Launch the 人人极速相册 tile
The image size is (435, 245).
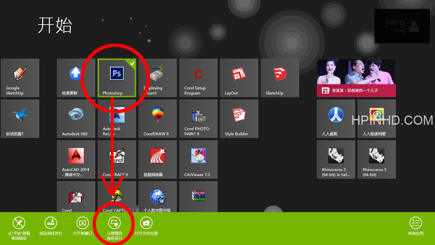click(377, 119)
